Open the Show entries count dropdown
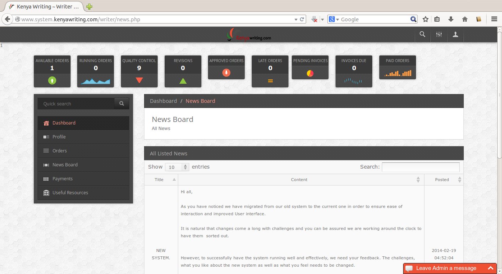The height and width of the screenshot is (274, 502). pos(177,167)
